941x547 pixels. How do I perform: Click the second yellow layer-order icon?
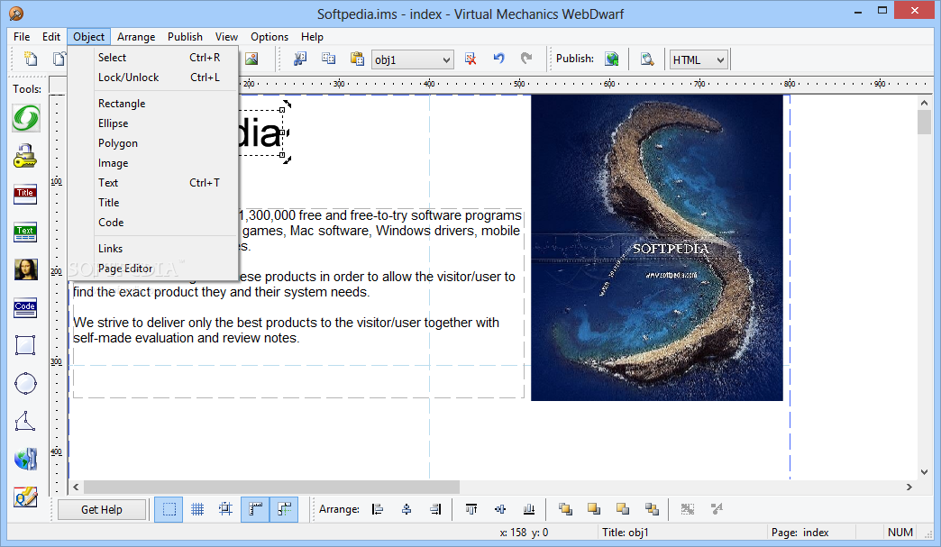594,509
